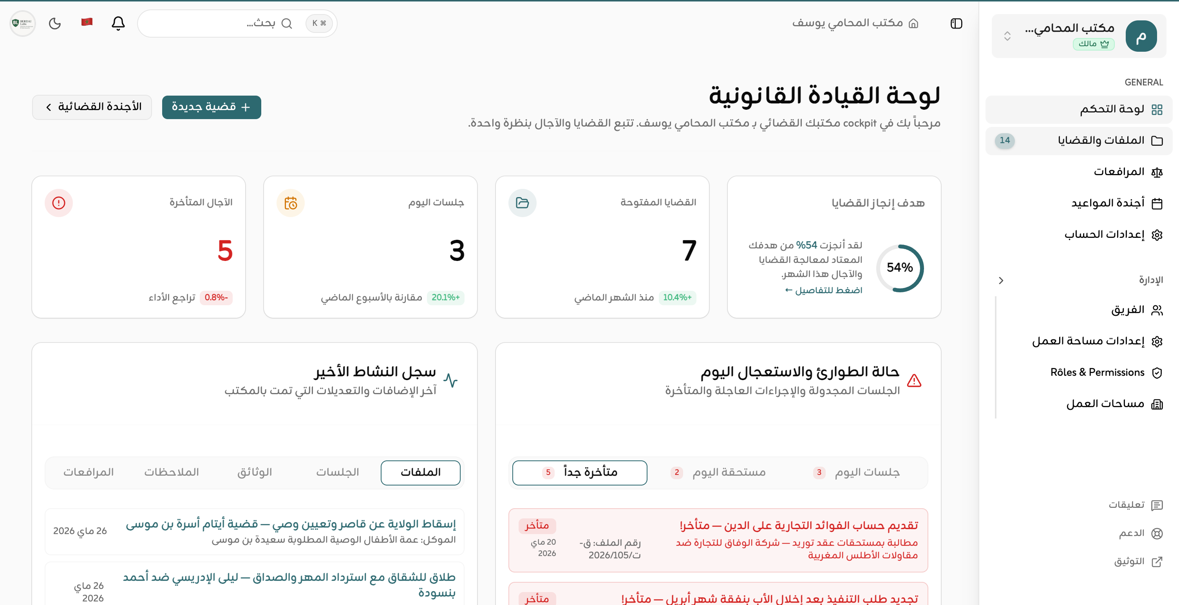Viewport: 1179px width, 605px height.
Task: Click the activity pulse icon سجل النشاط
Action: tap(450, 380)
